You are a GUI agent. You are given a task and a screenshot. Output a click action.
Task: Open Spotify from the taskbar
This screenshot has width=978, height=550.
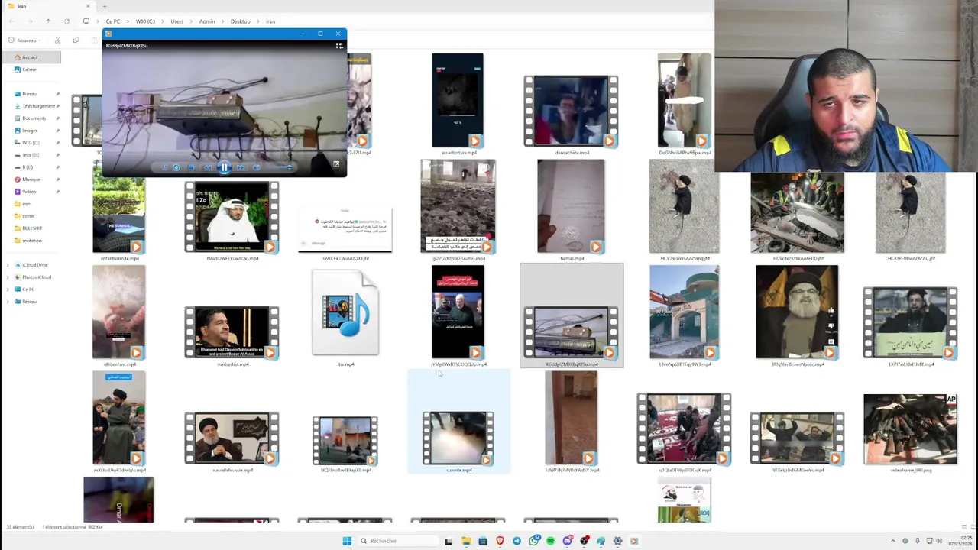tap(550, 541)
